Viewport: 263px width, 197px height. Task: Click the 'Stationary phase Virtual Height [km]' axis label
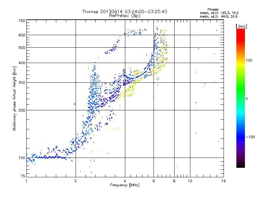coord(14,99)
